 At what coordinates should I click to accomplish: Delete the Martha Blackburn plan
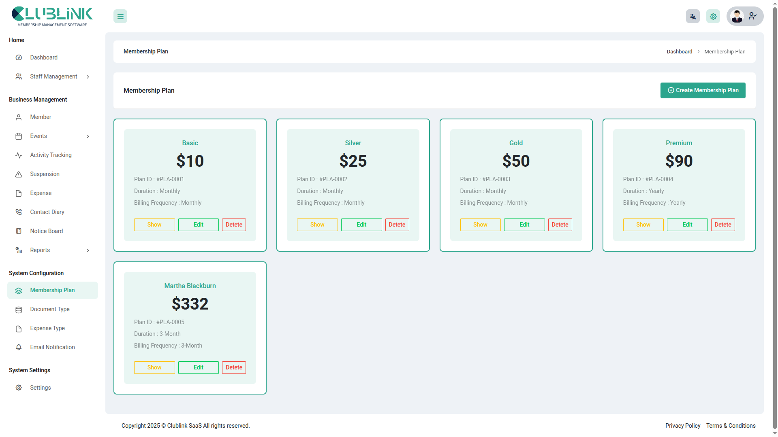tap(234, 367)
